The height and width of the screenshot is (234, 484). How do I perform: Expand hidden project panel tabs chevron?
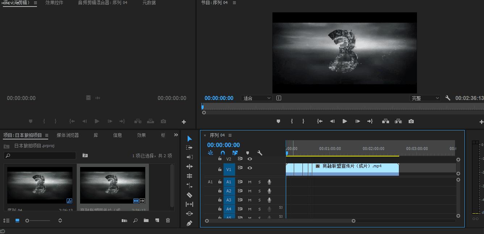coord(176,135)
